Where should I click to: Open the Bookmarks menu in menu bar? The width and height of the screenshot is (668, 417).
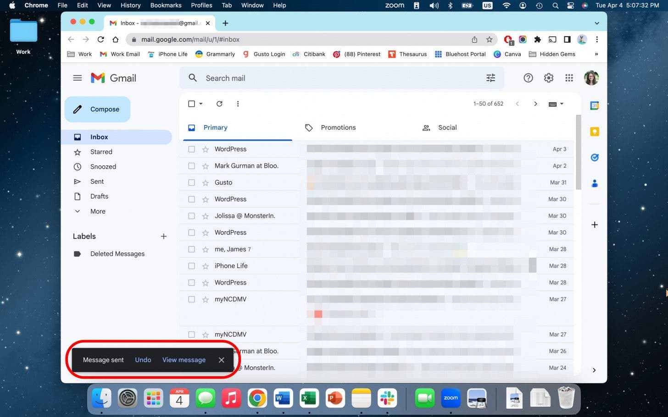pos(166,5)
